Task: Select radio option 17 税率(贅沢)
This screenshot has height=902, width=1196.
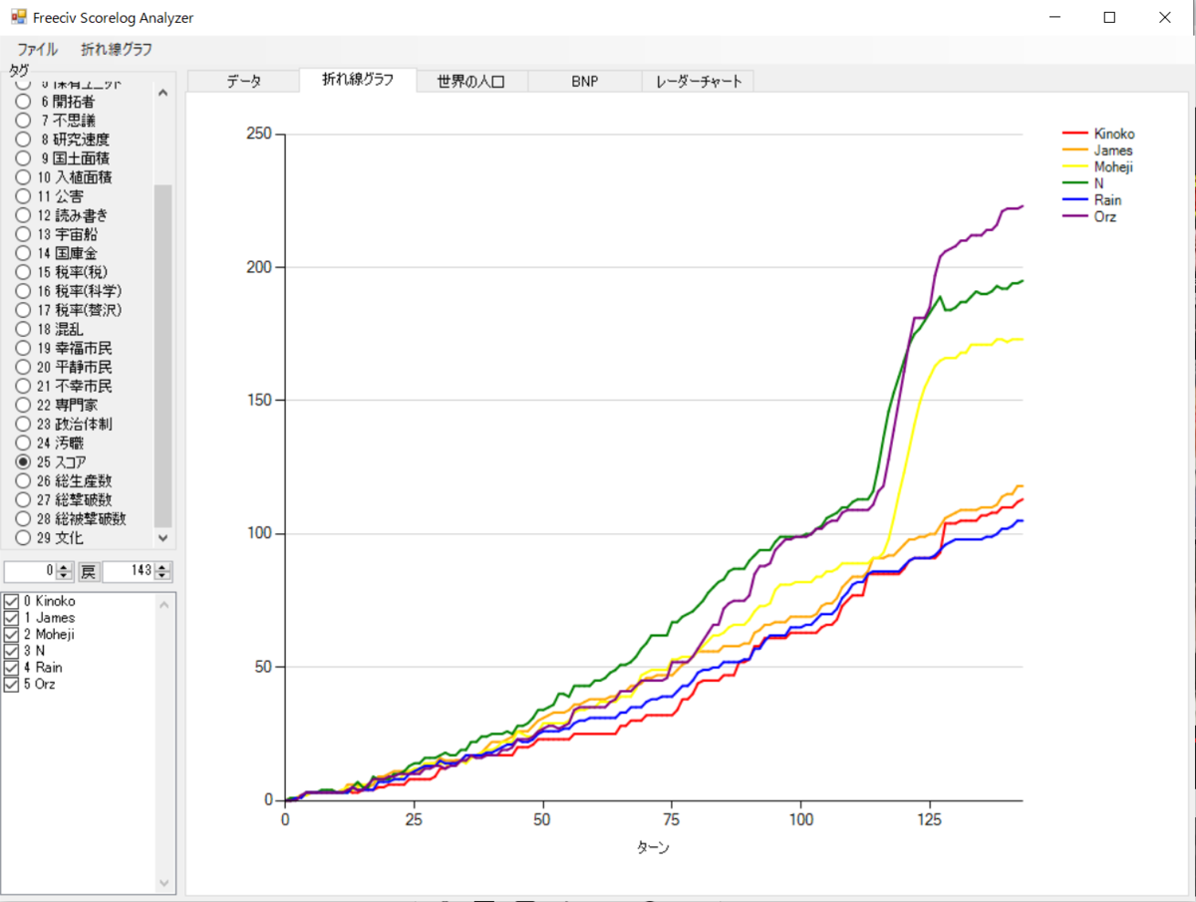Action: pyautogui.click(x=69, y=310)
